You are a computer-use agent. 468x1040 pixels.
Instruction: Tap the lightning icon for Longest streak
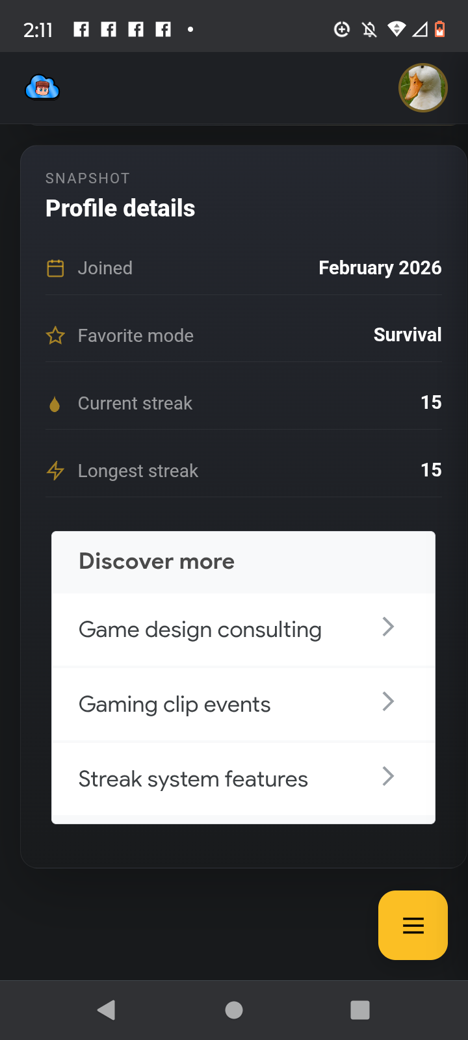55,471
